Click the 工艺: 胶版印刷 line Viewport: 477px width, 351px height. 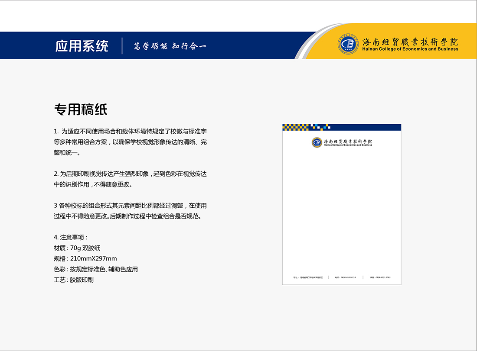coord(74,280)
